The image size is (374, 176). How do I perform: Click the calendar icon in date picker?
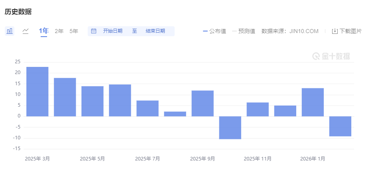click(94, 31)
